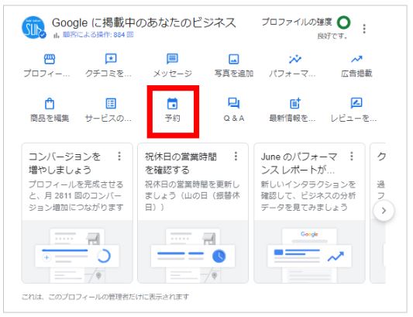Open the 予約 calendar icon
Viewport: 413px width, 317px height.
click(x=173, y=104)
